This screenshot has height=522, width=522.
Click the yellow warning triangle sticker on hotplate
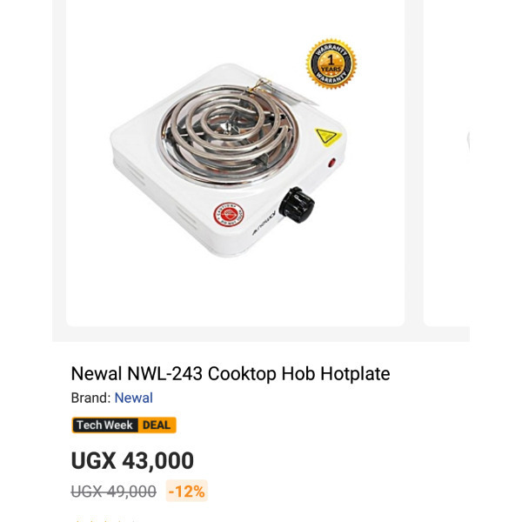(328, 137)
